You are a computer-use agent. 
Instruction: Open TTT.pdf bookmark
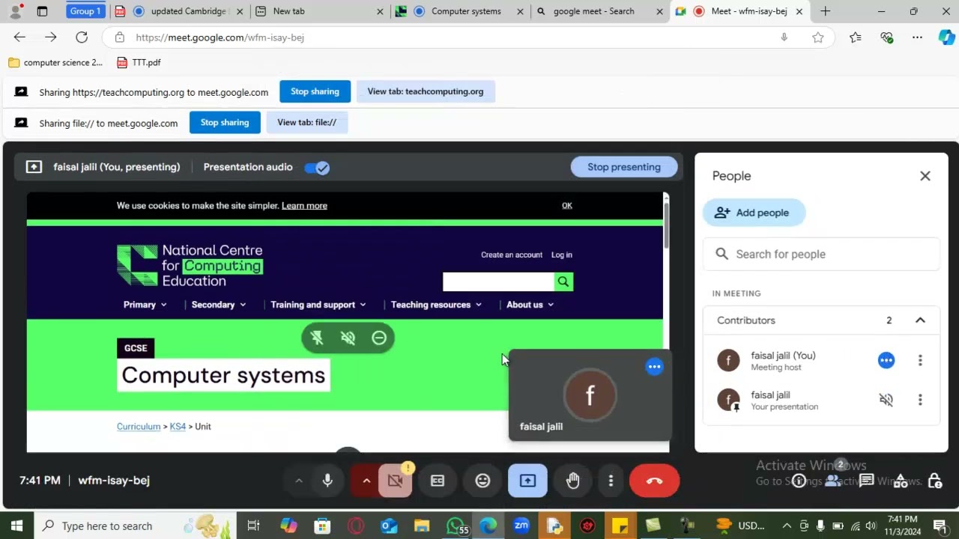pos(139,63)
